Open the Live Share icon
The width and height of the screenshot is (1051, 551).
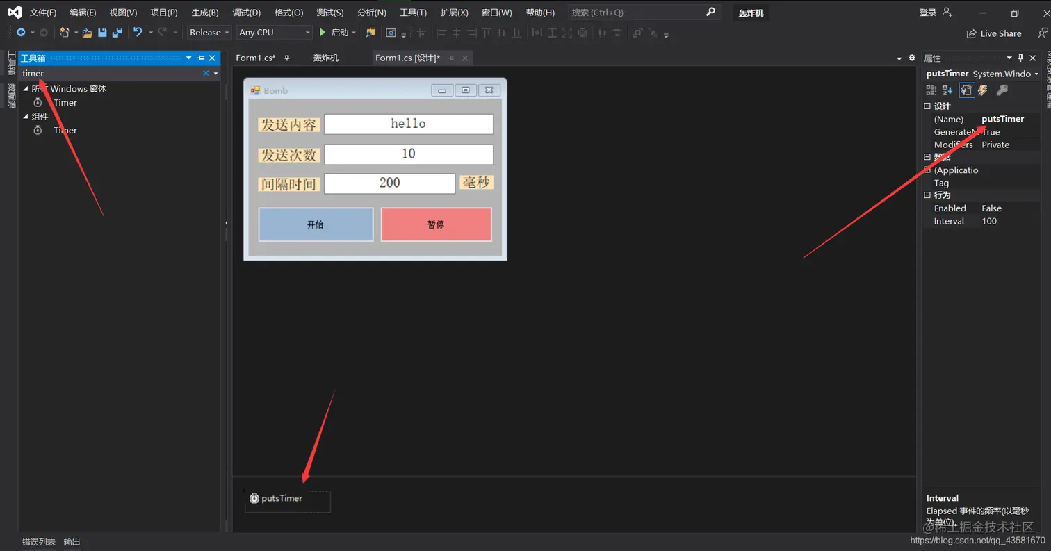point(971,33)
